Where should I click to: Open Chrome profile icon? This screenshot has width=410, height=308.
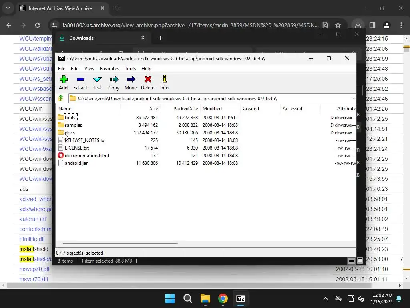(387, 25)
